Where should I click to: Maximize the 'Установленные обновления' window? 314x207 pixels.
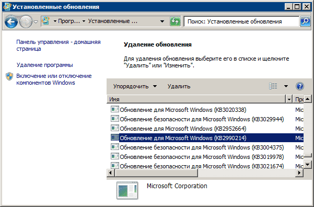[x=297, y=7]
